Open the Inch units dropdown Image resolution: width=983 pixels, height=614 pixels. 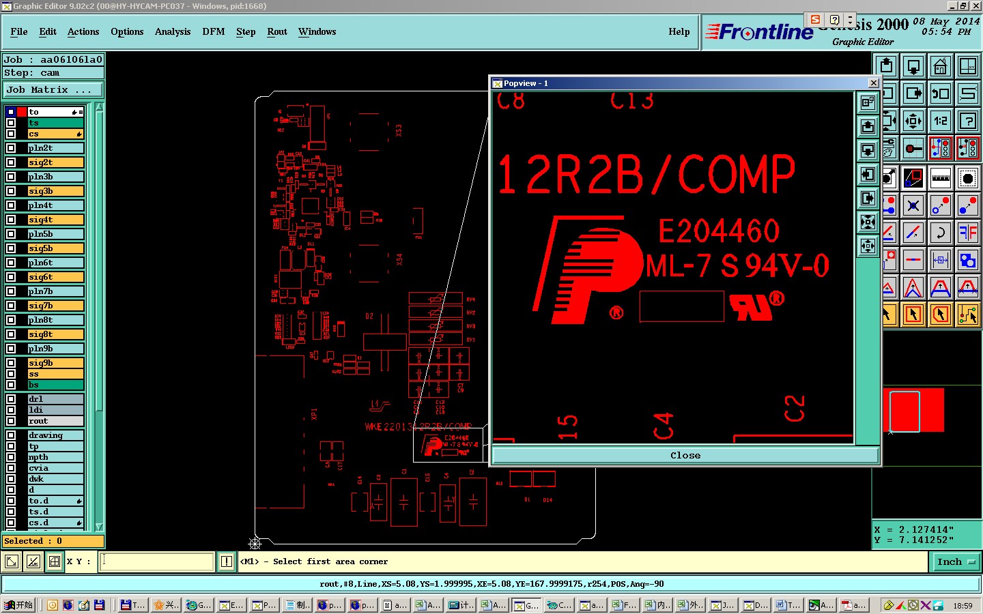pyautogui.click(x=956, y=562)
